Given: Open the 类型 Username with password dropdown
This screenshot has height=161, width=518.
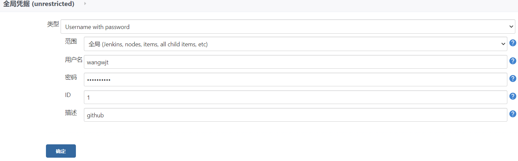Looking at the screenshot, I should tap(288, 27).
